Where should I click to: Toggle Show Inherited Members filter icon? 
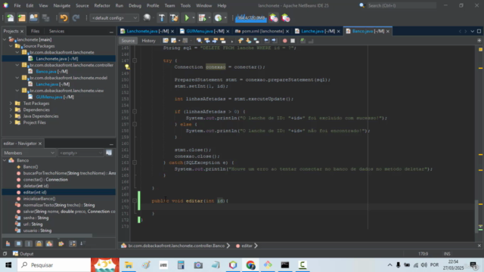click(8, 243)
